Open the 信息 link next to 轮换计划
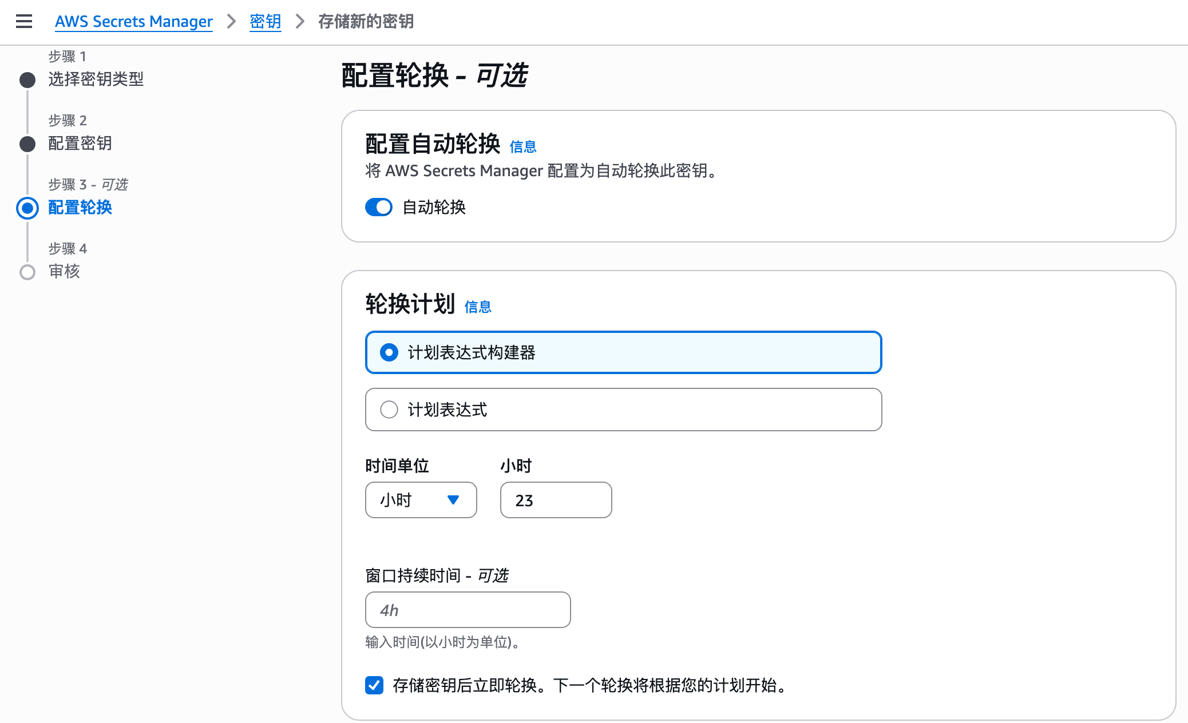The height and width of the screenshot is (723, 1188). [x=477, y=307]
